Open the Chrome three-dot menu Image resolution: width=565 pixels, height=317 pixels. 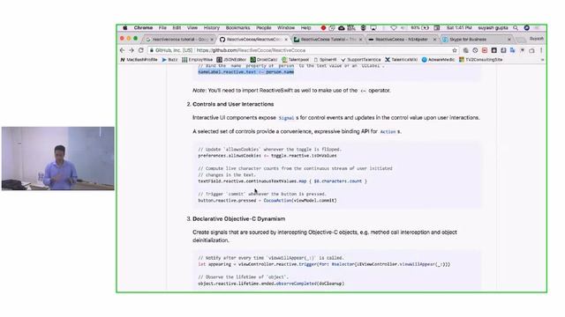click(541, 50)
